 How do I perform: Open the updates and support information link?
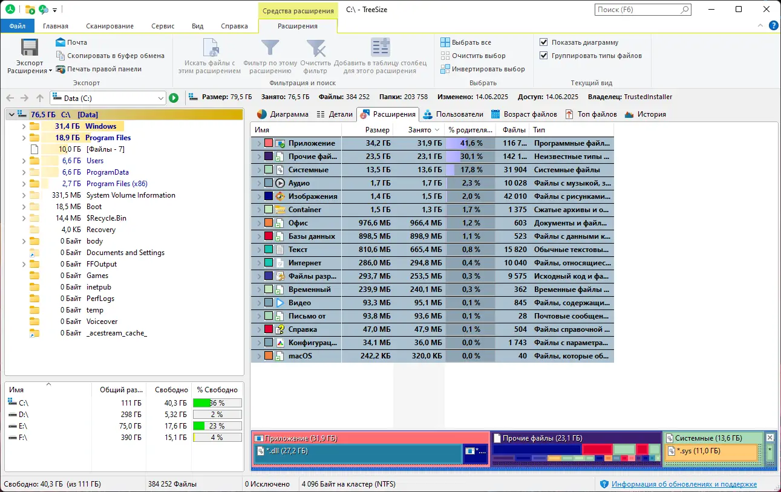click(684, 484)
